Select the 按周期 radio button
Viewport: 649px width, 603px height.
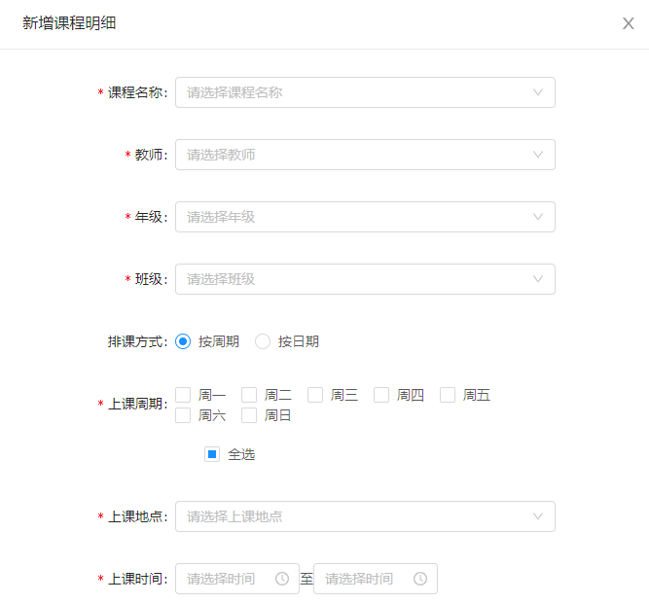click(183, 341)
